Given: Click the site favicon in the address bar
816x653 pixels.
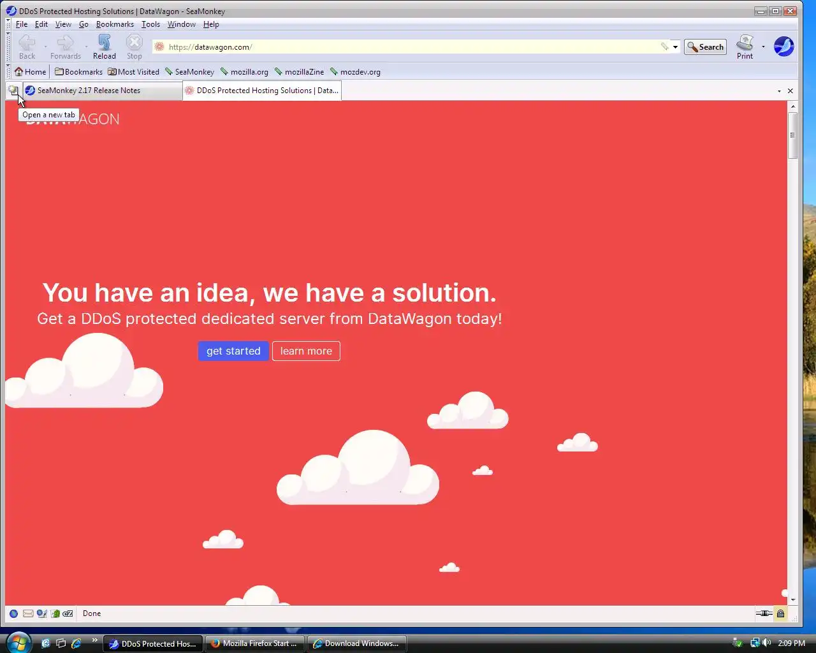Looking at the screenshot, I should 159,47.
